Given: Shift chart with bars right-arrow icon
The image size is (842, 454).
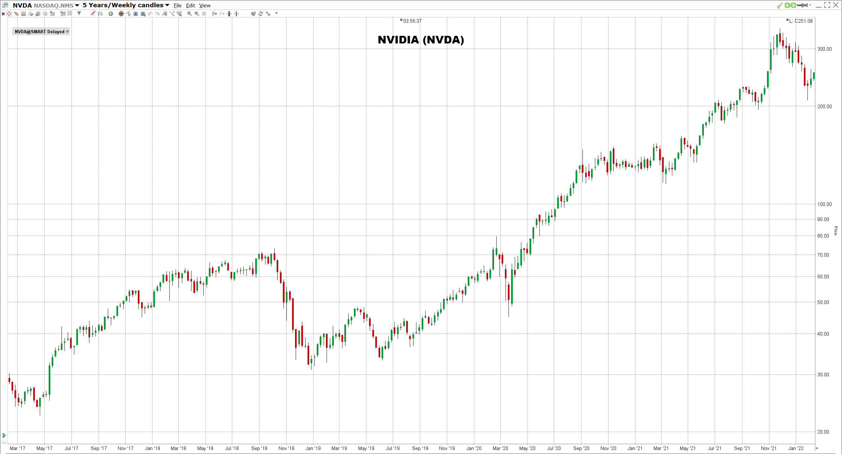Looking at the screenshot, I should click(214, 13).
